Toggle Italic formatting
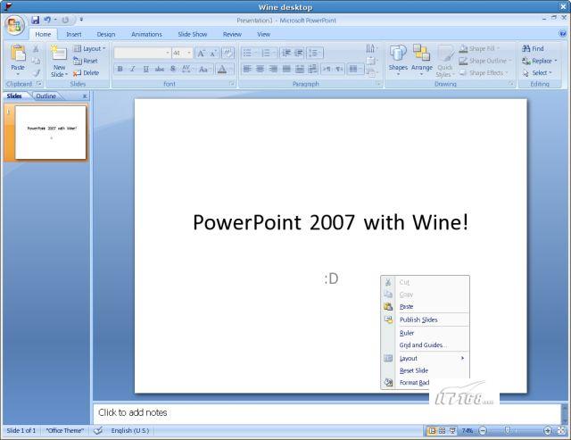Image resolution: width=571 pixels, height=440 pixels. [133, 69]
